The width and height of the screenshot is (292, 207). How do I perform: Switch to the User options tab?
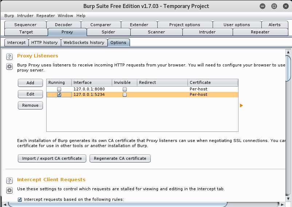(237, 25)
